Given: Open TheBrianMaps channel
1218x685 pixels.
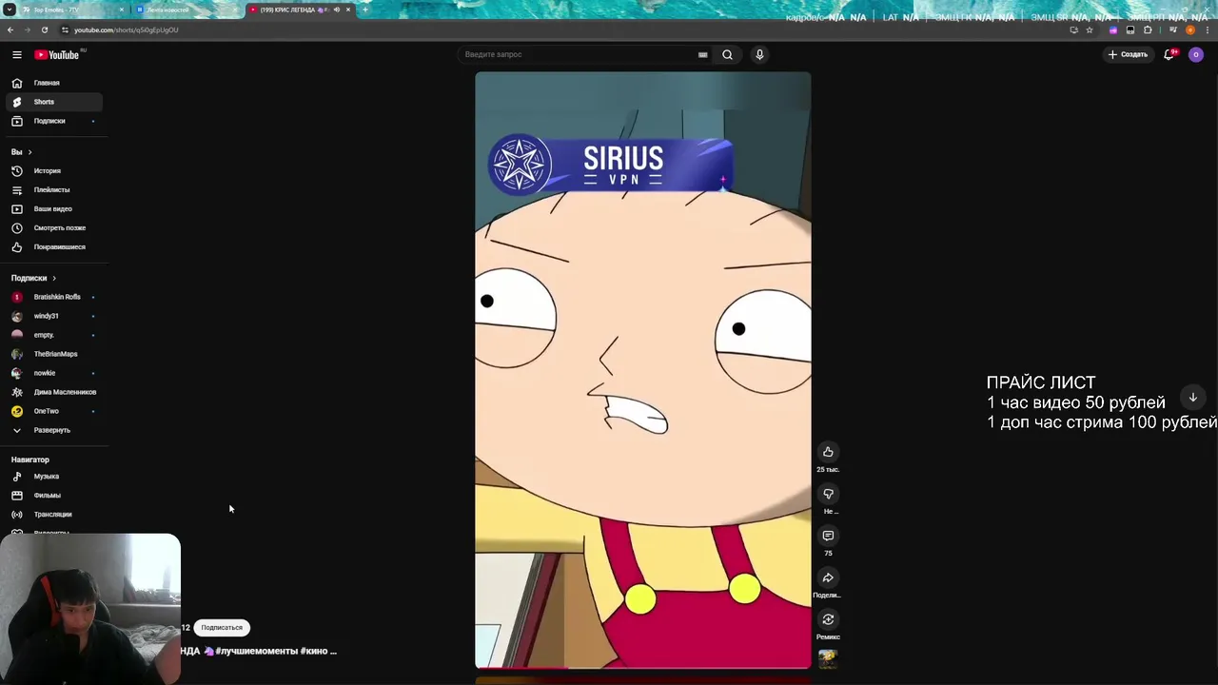Looking at the screenshot, I should [53, 354].
